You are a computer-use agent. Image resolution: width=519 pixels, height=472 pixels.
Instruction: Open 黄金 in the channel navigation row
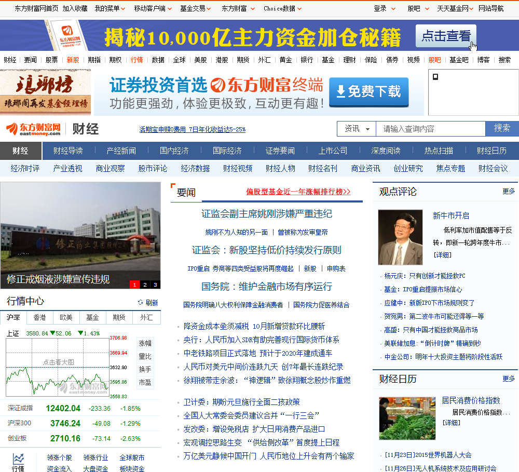285,60
